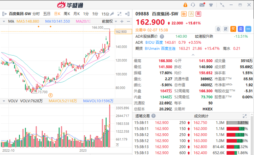Toggle full-screen chart expand icon
The width and height of the screenshot is (254, 155).
coord(120,14)
